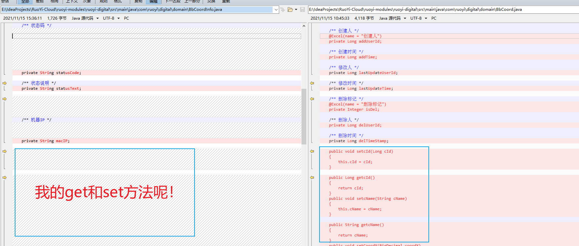Toggle the 全部 show-all filter button
Screen dimensions: 579x246
point(25,2)
